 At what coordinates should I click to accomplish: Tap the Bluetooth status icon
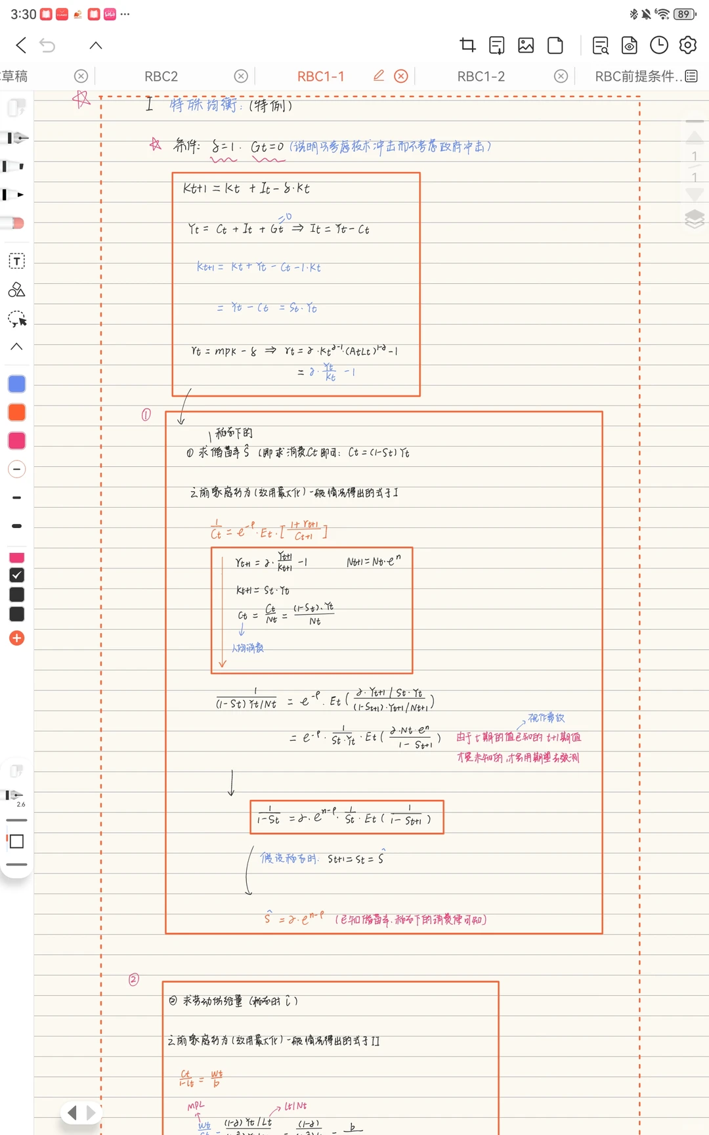(x=634, y=14)
